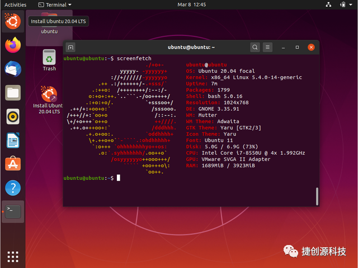Close the terminal window
Screen dimensions: 358x268
coord(311,47)
